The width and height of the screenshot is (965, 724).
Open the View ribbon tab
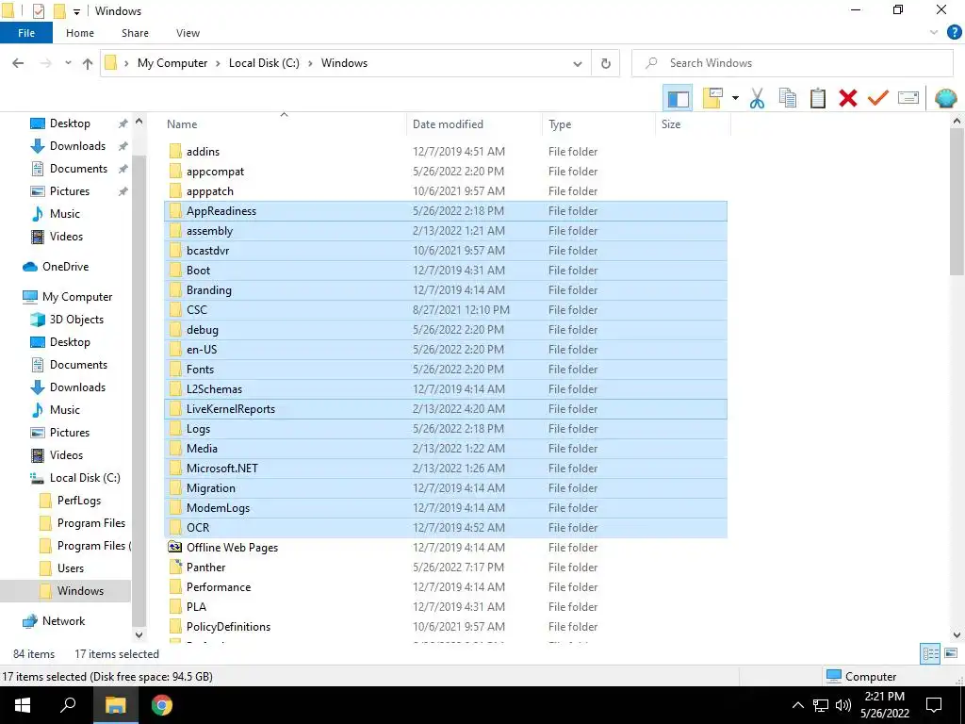[x=188, y=33]
